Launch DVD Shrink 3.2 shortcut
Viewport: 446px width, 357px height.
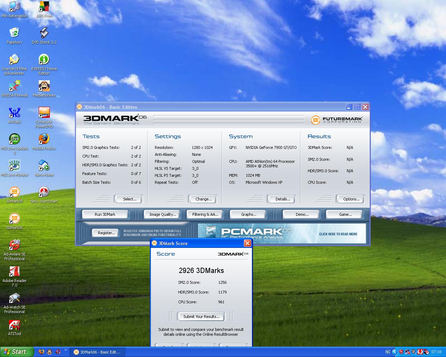[x=44, y=35]
